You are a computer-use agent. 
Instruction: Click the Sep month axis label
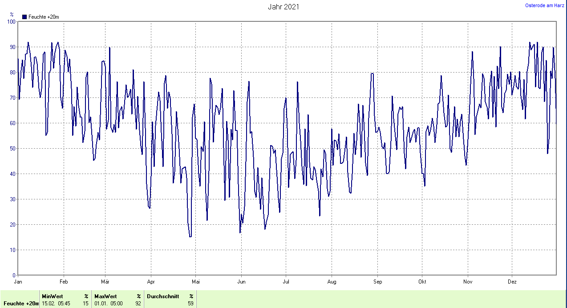(x=377, y=281)
